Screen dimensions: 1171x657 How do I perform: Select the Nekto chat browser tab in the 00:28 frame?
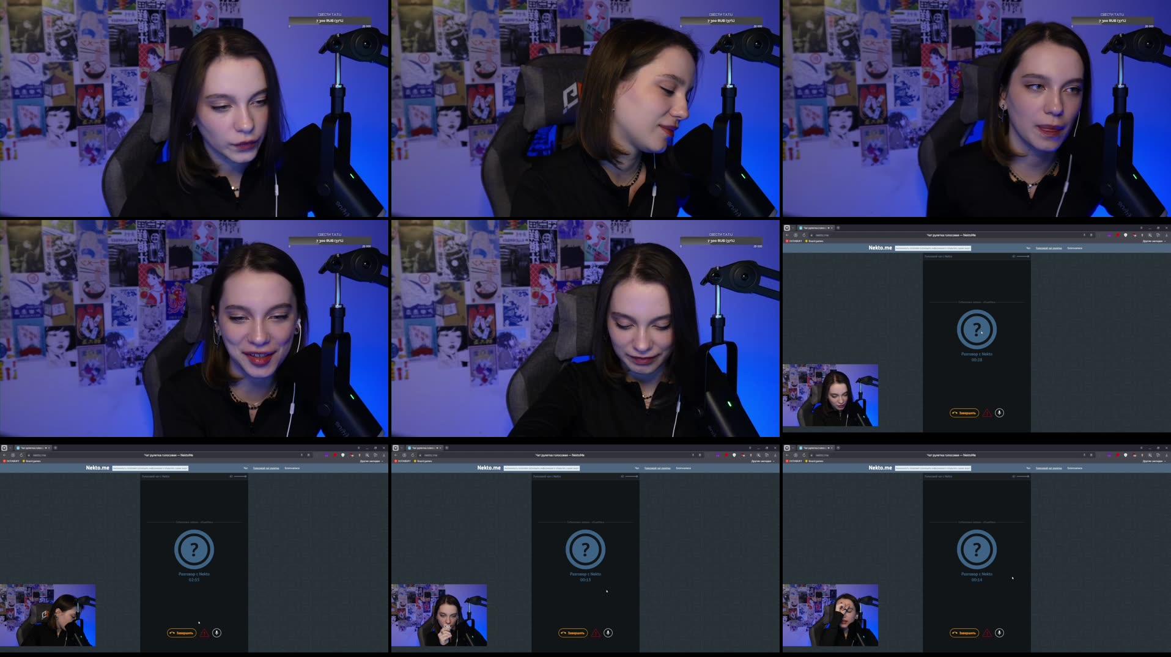pyautogui.click(x=816, y=228)
